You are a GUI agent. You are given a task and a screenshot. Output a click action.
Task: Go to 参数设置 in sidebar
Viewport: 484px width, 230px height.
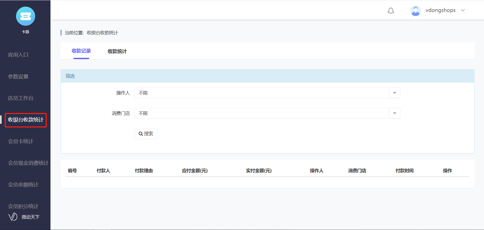(x=18, y=76)
